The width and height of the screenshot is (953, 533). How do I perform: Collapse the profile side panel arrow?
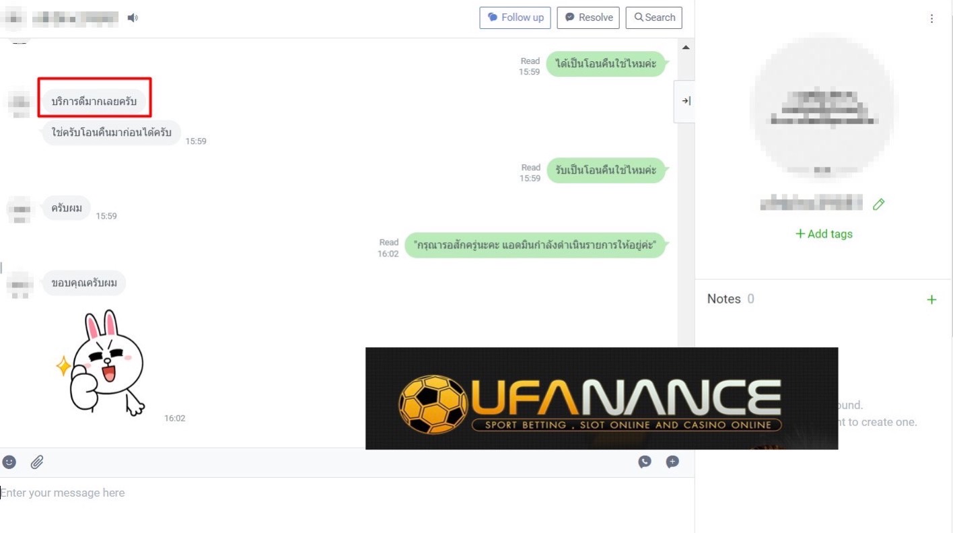pos(686,101)
